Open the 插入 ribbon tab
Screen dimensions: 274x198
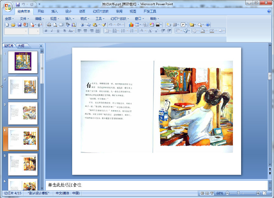click(x=54, y=11)
